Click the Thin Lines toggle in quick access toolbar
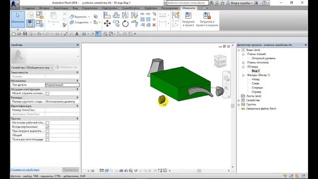The height and width of the screenshot is (179, 318). [x=98, y=34]
